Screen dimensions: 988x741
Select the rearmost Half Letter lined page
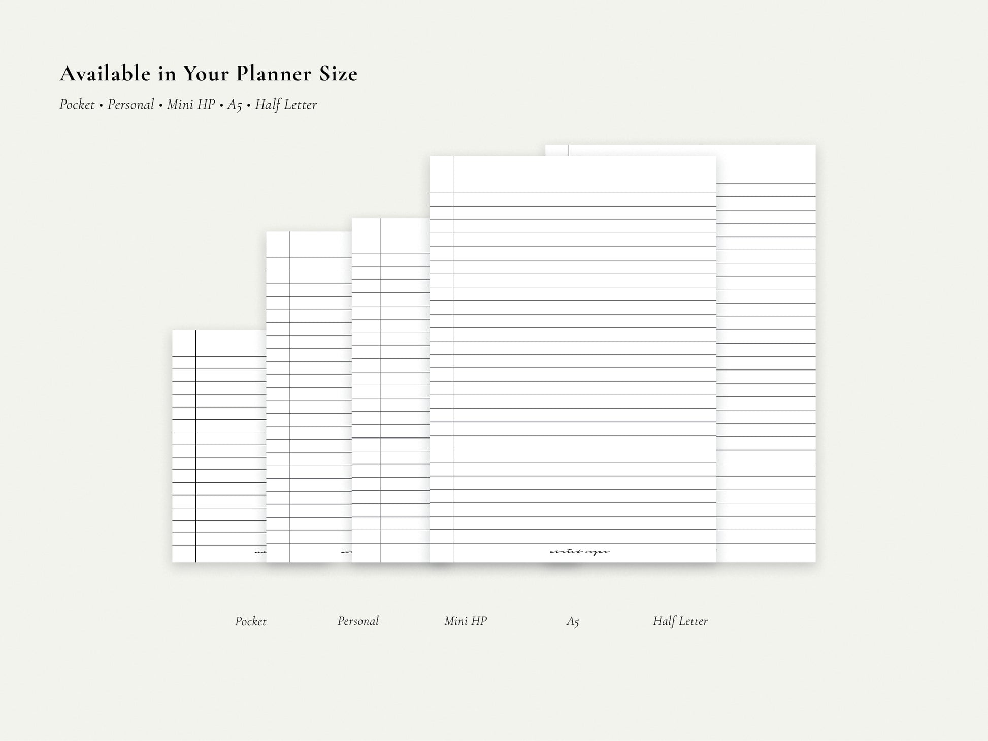767,355
